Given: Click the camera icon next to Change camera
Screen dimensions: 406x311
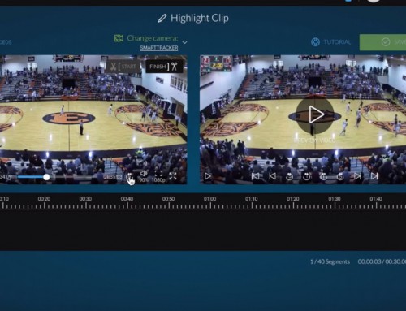Looking at the screenshot, I should pyautogui.click(x=119, y=38).
